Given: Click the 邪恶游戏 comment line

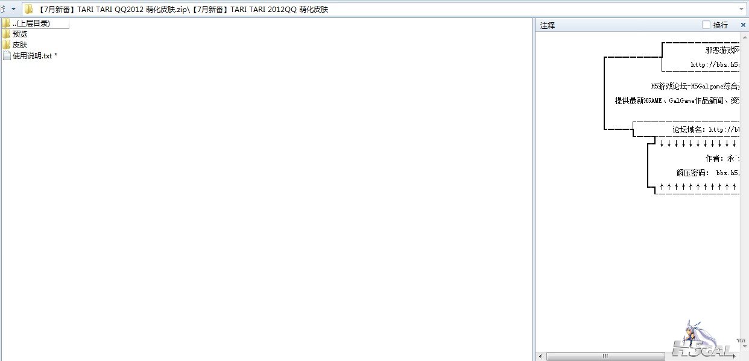Looking at the screenshot, I should click(722, 51).
